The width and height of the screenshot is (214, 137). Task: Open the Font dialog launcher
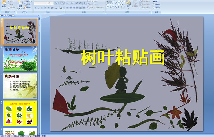tap(64, 12)
